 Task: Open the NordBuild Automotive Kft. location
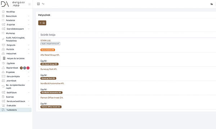[x=52, y=83]
